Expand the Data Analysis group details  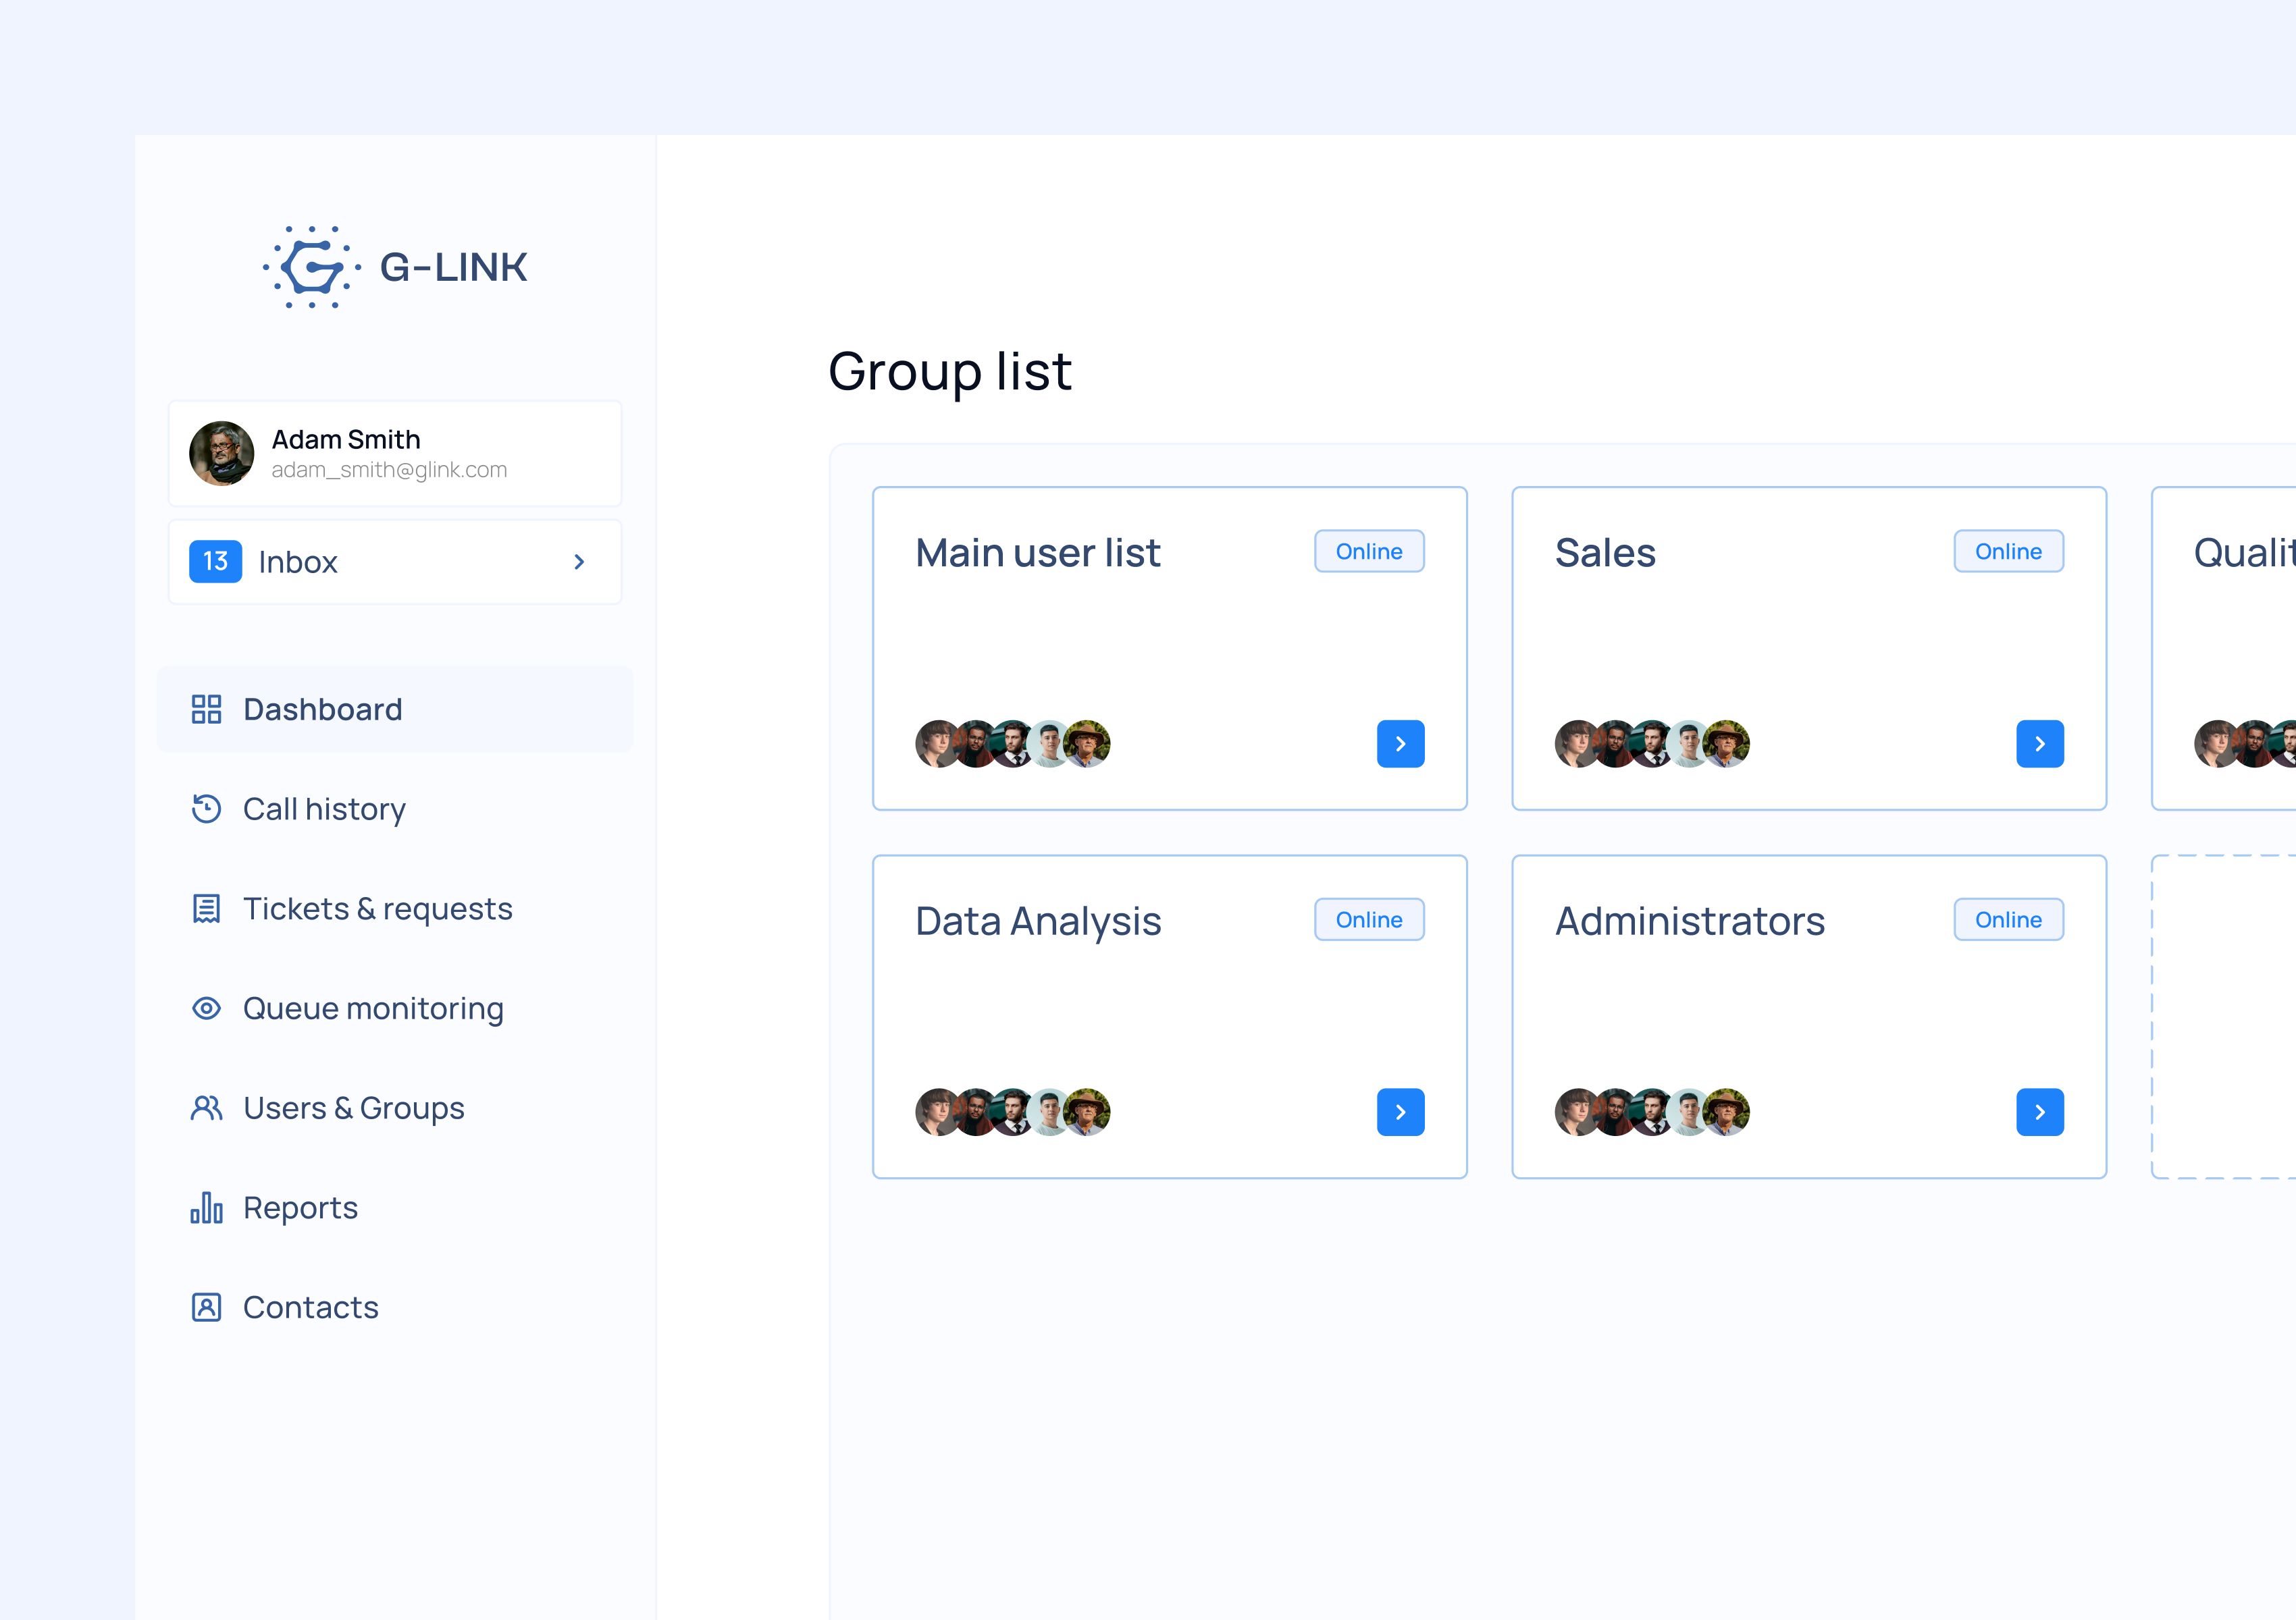[1401, 1111]
